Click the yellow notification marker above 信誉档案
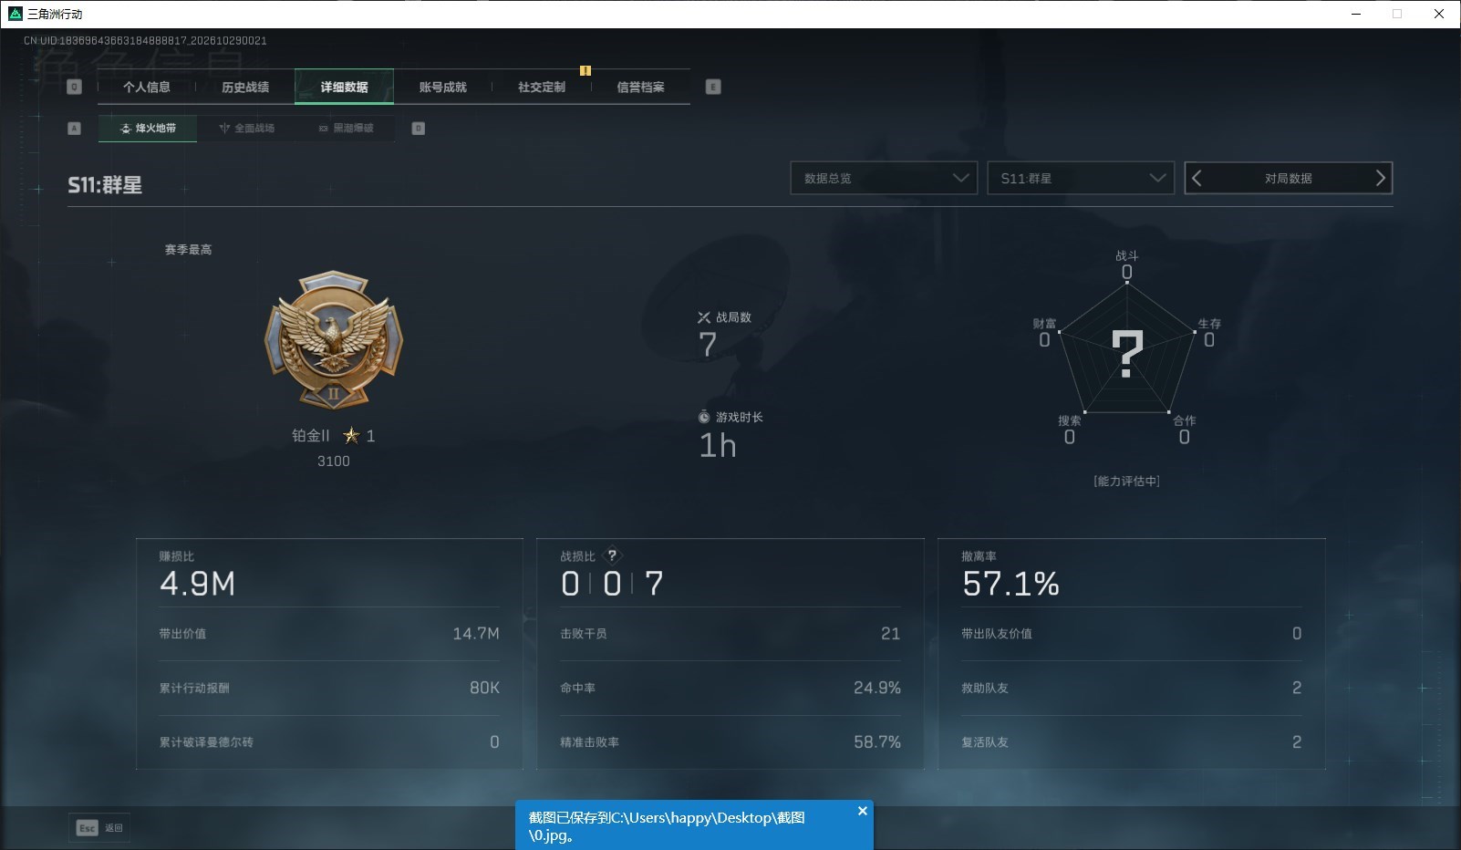 (585, 70)
